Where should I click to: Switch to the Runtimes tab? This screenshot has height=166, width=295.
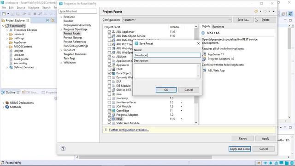click(x=218, y=27)
